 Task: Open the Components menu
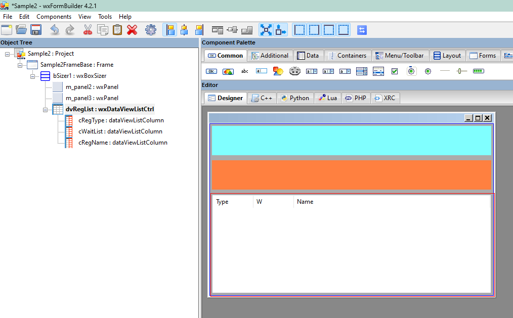(x=54, y=17)
